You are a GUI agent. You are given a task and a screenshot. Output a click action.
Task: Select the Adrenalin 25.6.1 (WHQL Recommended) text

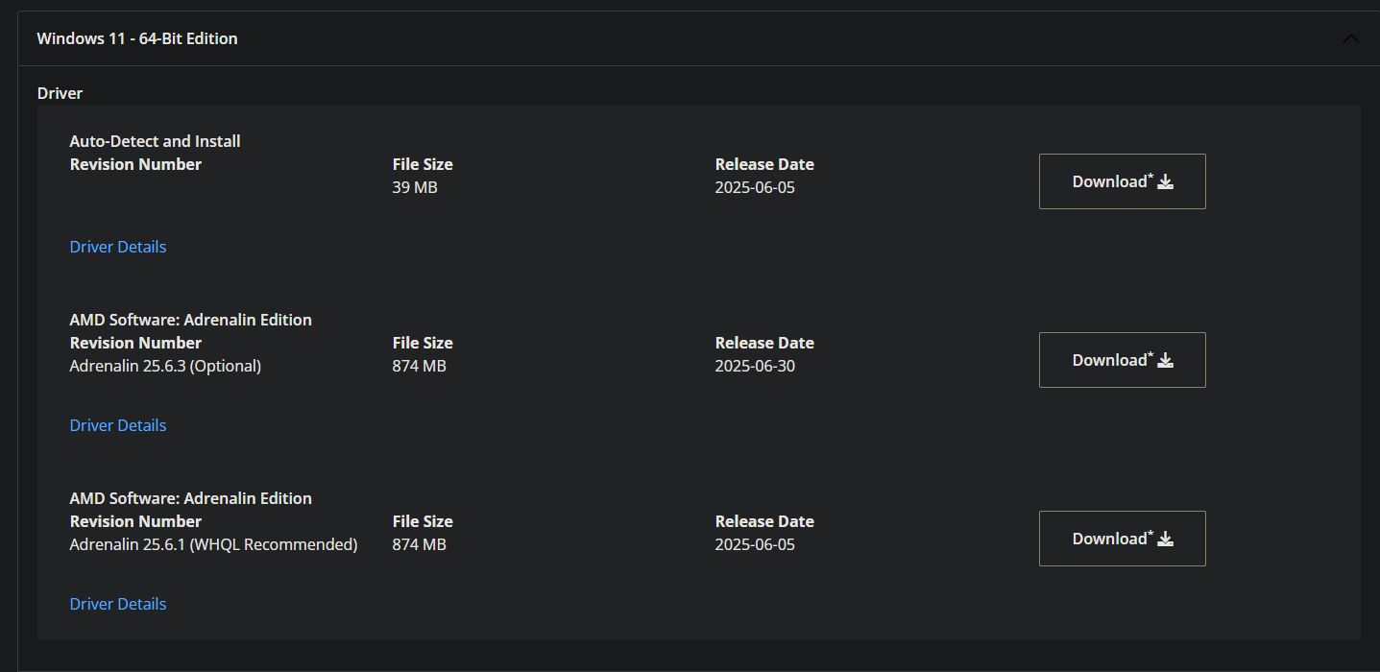[213, 544]
